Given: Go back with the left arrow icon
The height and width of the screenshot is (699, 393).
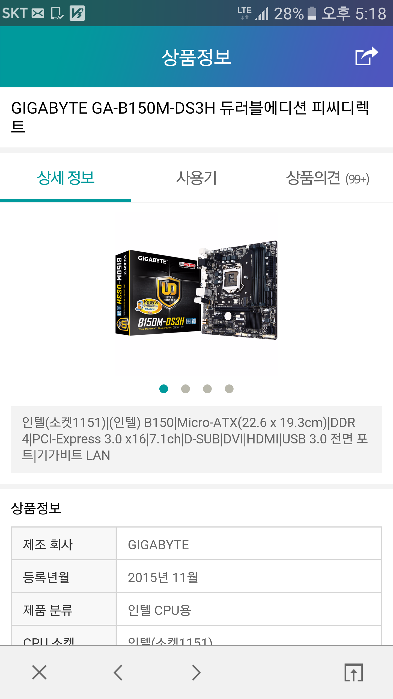Looking at the screenshot, I should coord(118,672).
